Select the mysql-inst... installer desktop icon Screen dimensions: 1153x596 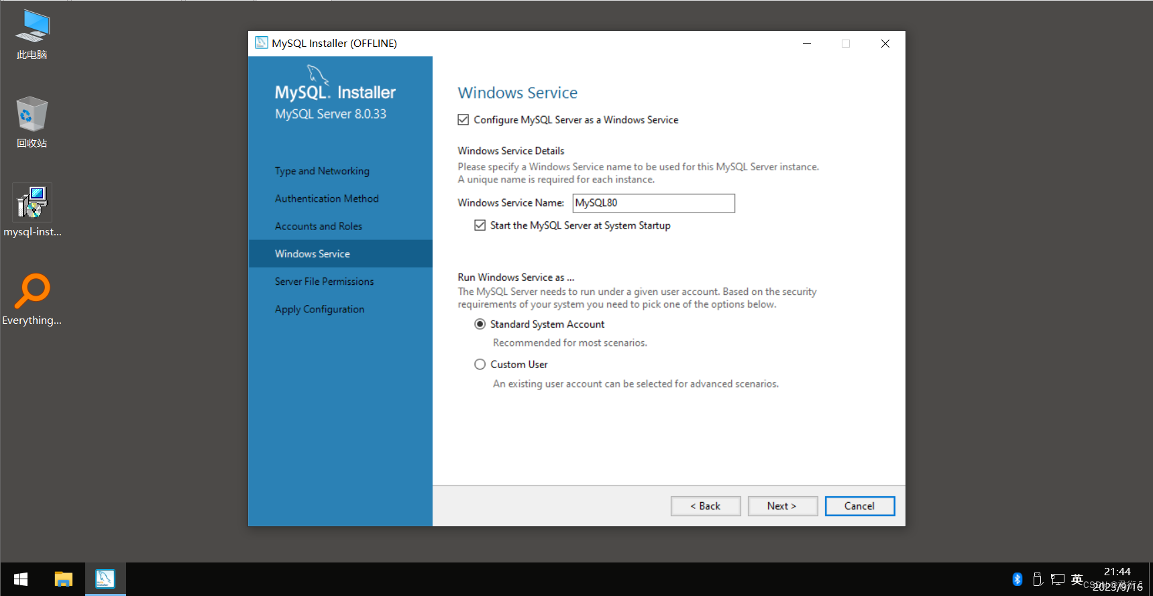click(x=32, y=211)
